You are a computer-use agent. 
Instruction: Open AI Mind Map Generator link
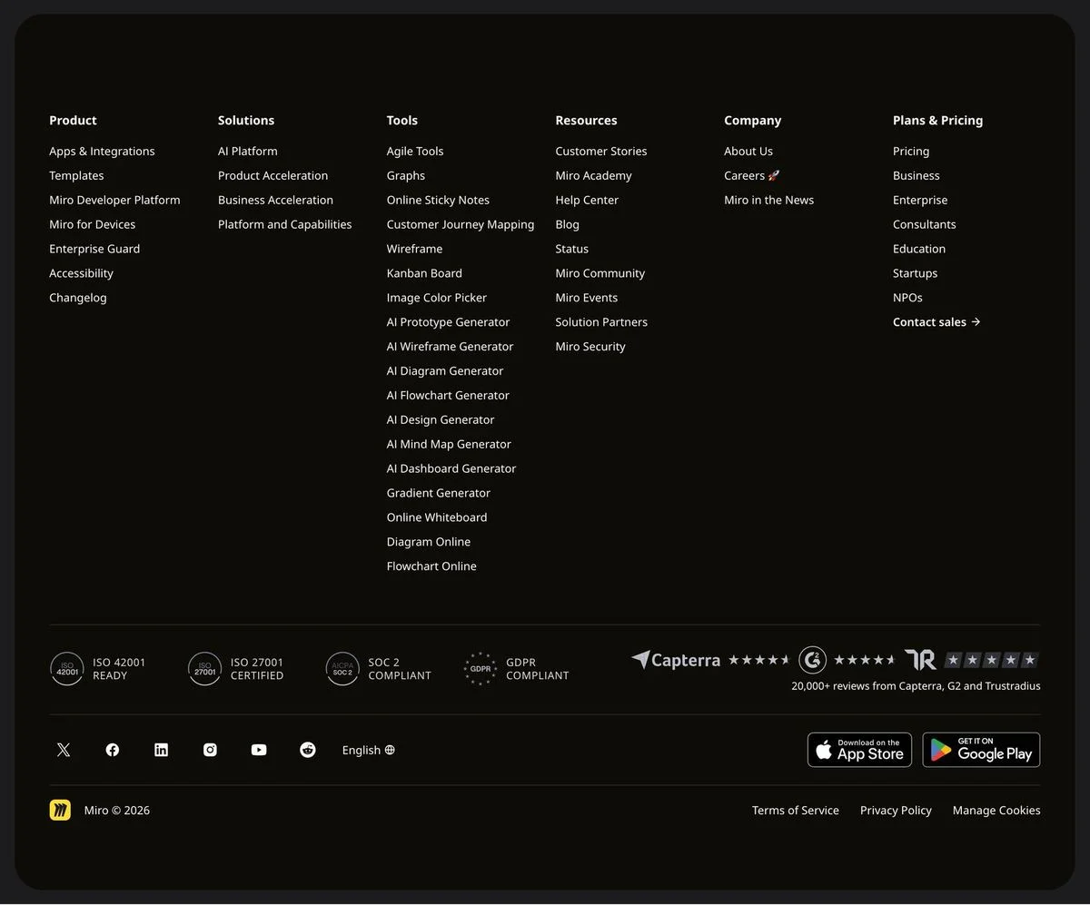click(x=449, y=445)
